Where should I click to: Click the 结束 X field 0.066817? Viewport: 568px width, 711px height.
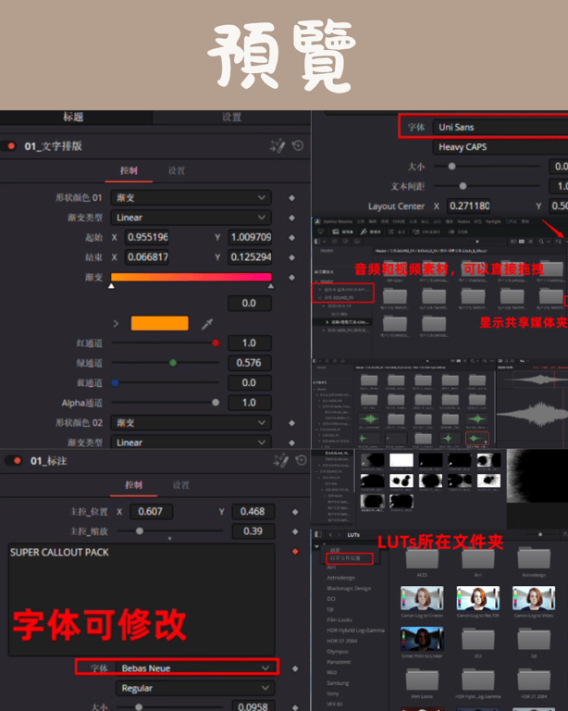point(147,257)
